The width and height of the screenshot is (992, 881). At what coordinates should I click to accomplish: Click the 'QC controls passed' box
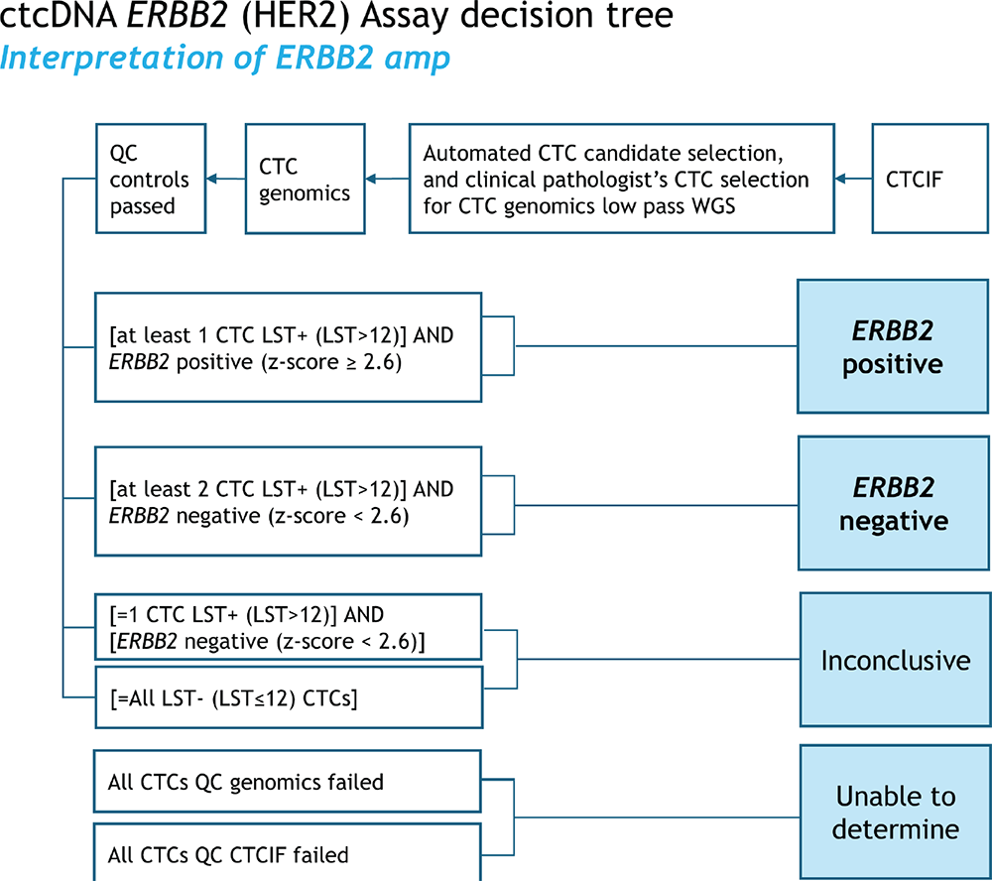click(x=150, y=179)
